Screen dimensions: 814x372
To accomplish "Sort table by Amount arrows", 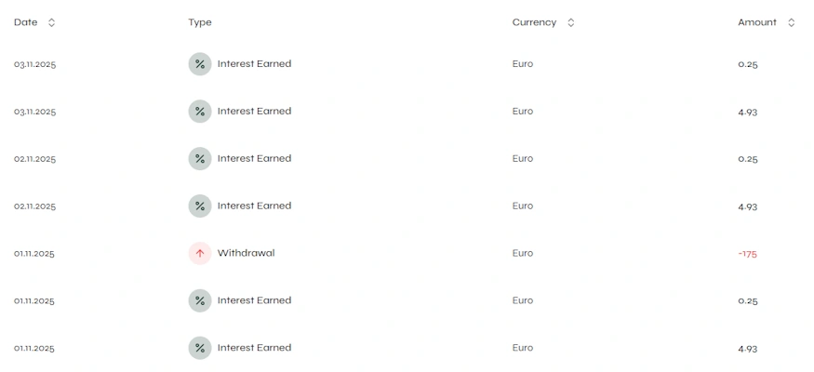I will pos(791,22).
